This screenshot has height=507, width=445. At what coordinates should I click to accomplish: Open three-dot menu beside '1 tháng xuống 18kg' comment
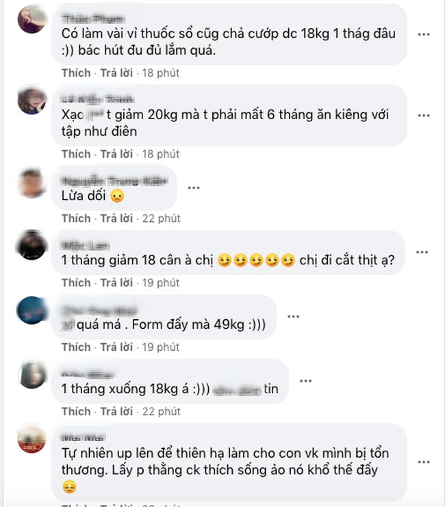(x=305, y=381)
